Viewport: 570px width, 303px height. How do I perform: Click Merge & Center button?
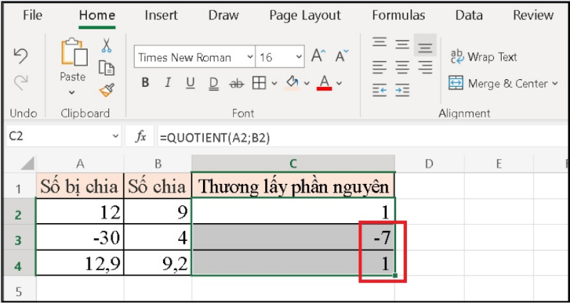pos(498,83)
